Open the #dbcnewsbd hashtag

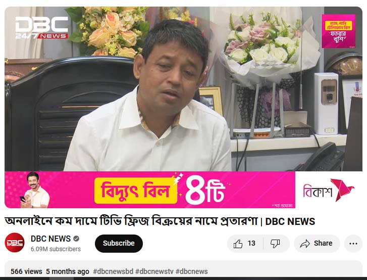coord(113,271)
